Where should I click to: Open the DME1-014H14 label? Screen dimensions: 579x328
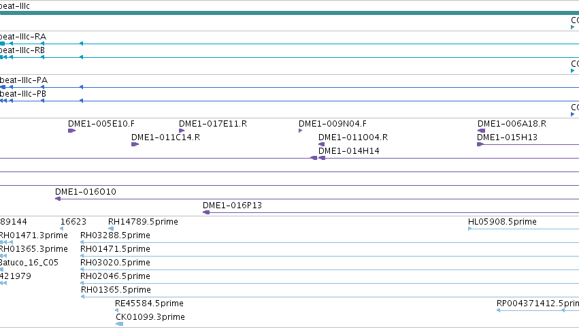pyautogui.click(x=349, y=151)
